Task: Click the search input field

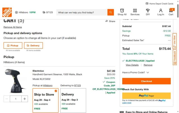Action: click(82, 12)
